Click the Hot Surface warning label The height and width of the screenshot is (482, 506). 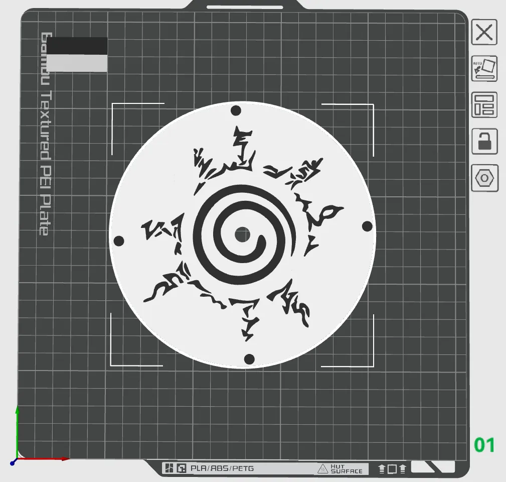pos(341,468)
